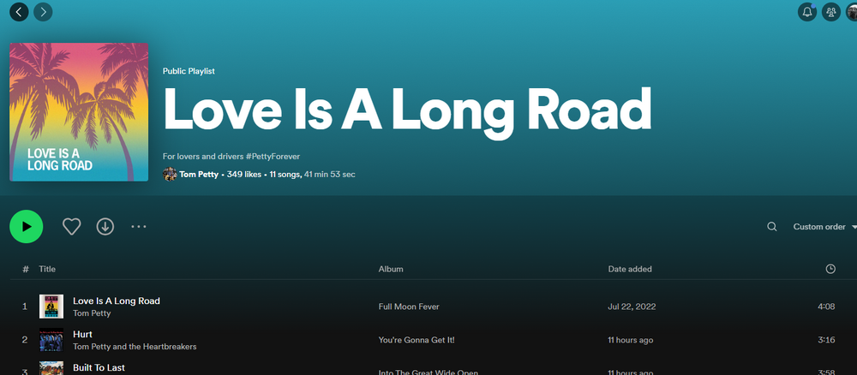Click the playlist cover art with palm trees
The height and width of the screenshot is (375, 857).
pyautogui.click(x=79, y=112)
